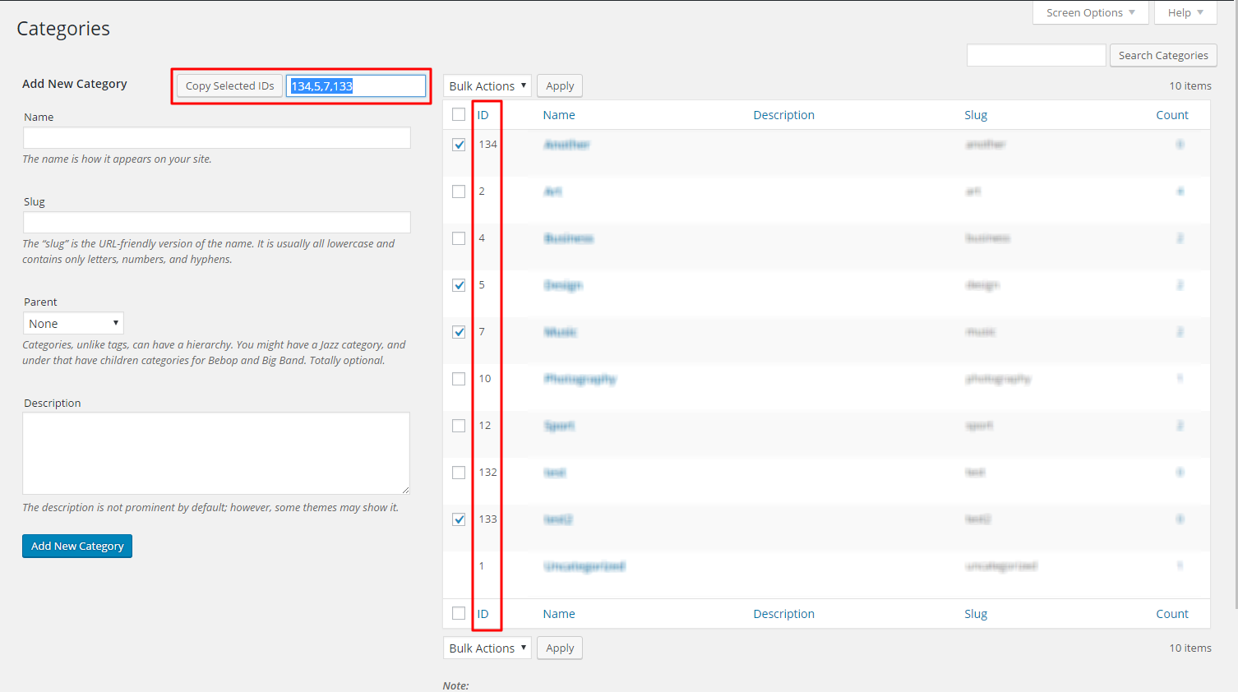Tick the select-all checkbox in the table header
1238x692 pixels.
(459, 115)
